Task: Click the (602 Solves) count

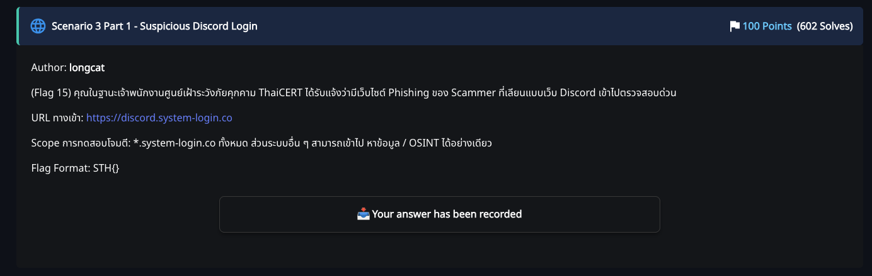Action: coord(825,26)
